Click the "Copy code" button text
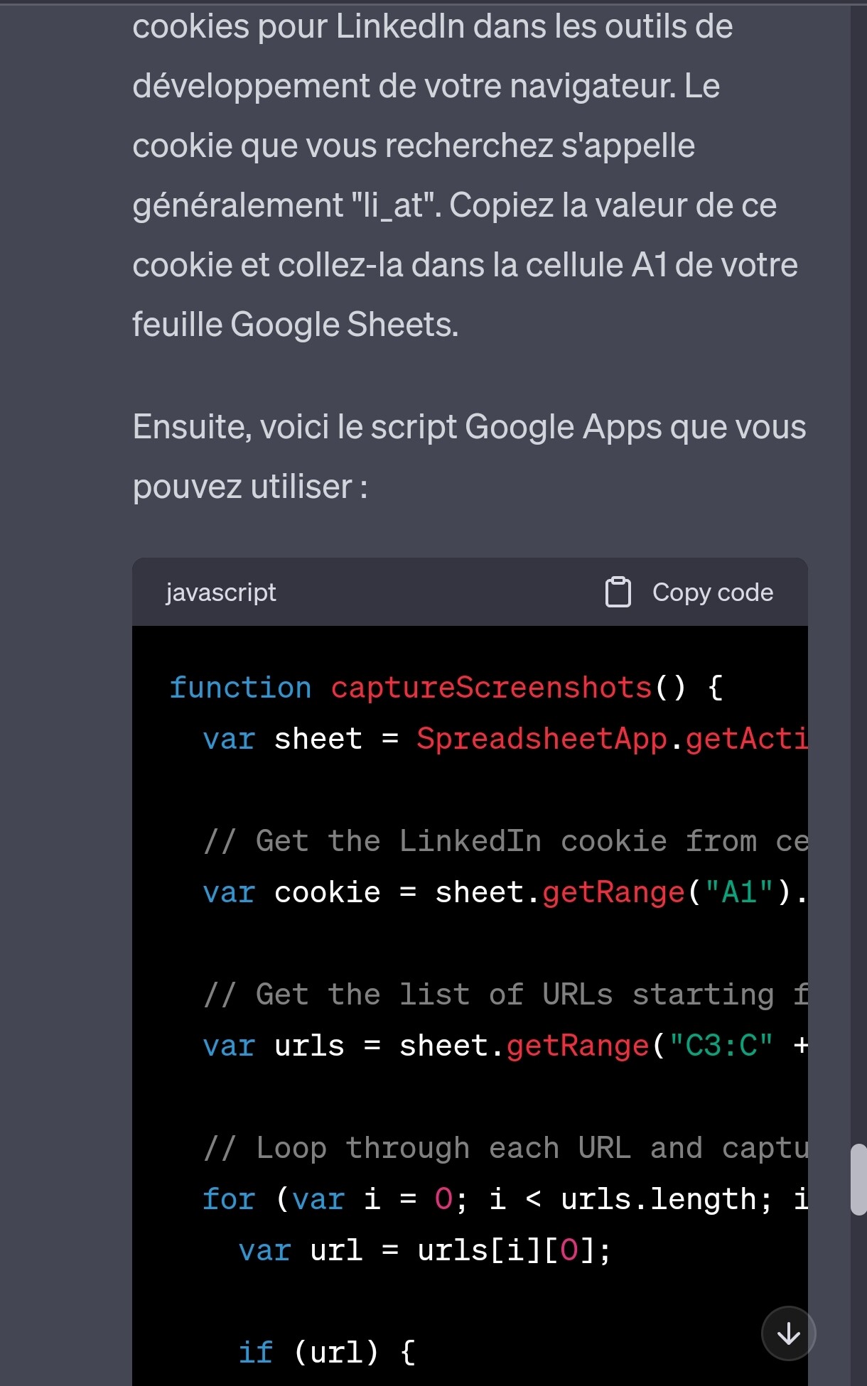867x1386 pixels. [x=713, y=592]
